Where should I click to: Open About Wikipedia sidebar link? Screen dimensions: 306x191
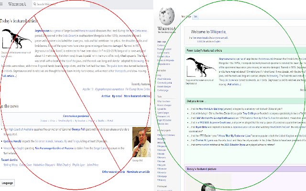coord(164,79)
